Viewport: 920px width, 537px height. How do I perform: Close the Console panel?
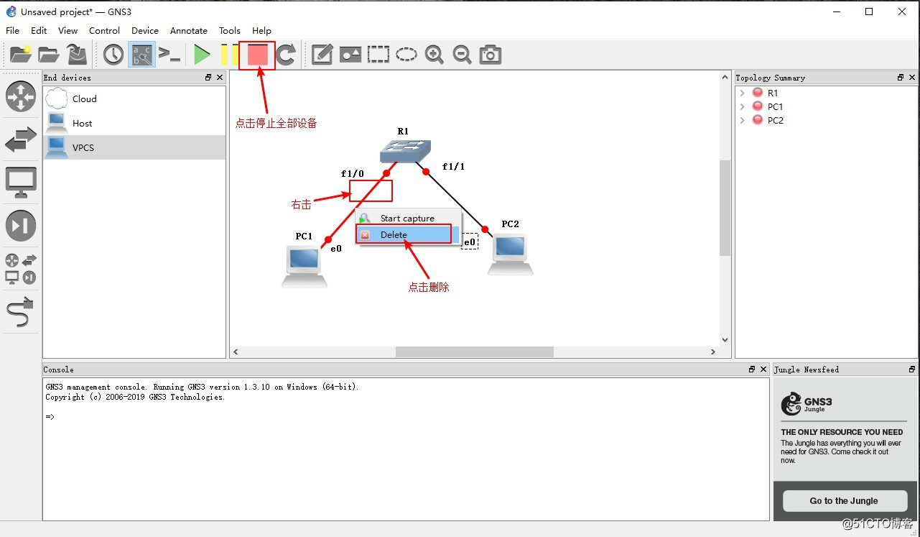click(x=763, y=369)
